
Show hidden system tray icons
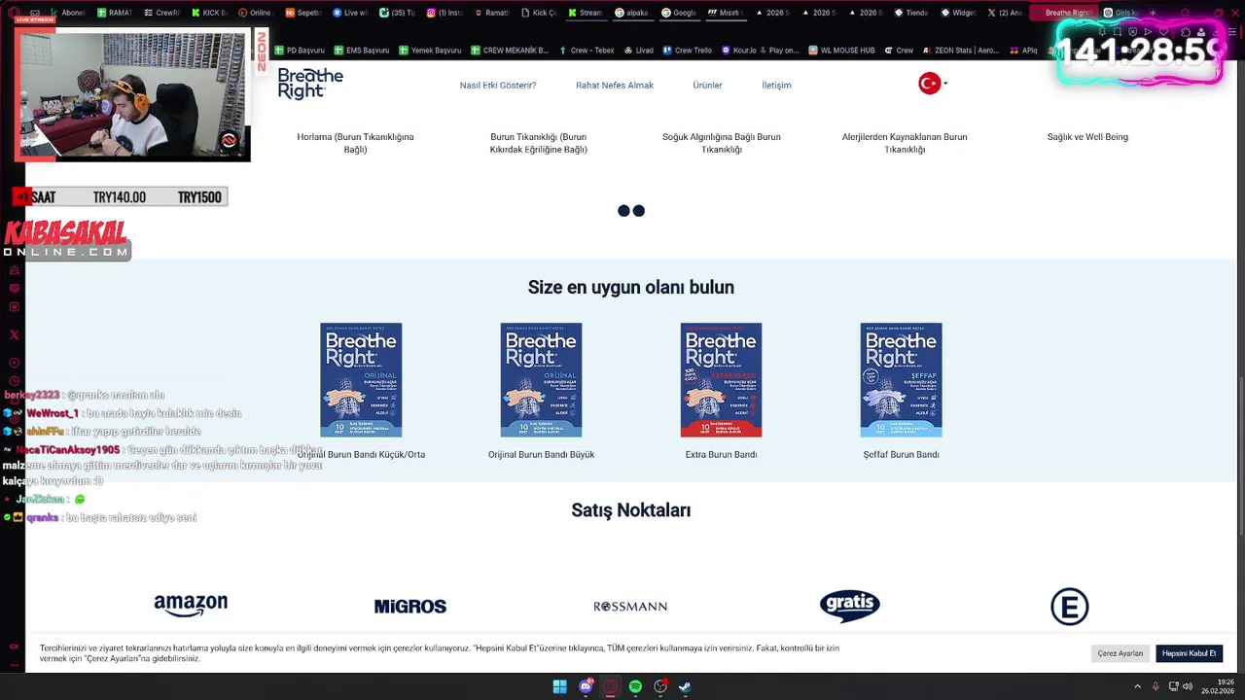coord(1137,686)
